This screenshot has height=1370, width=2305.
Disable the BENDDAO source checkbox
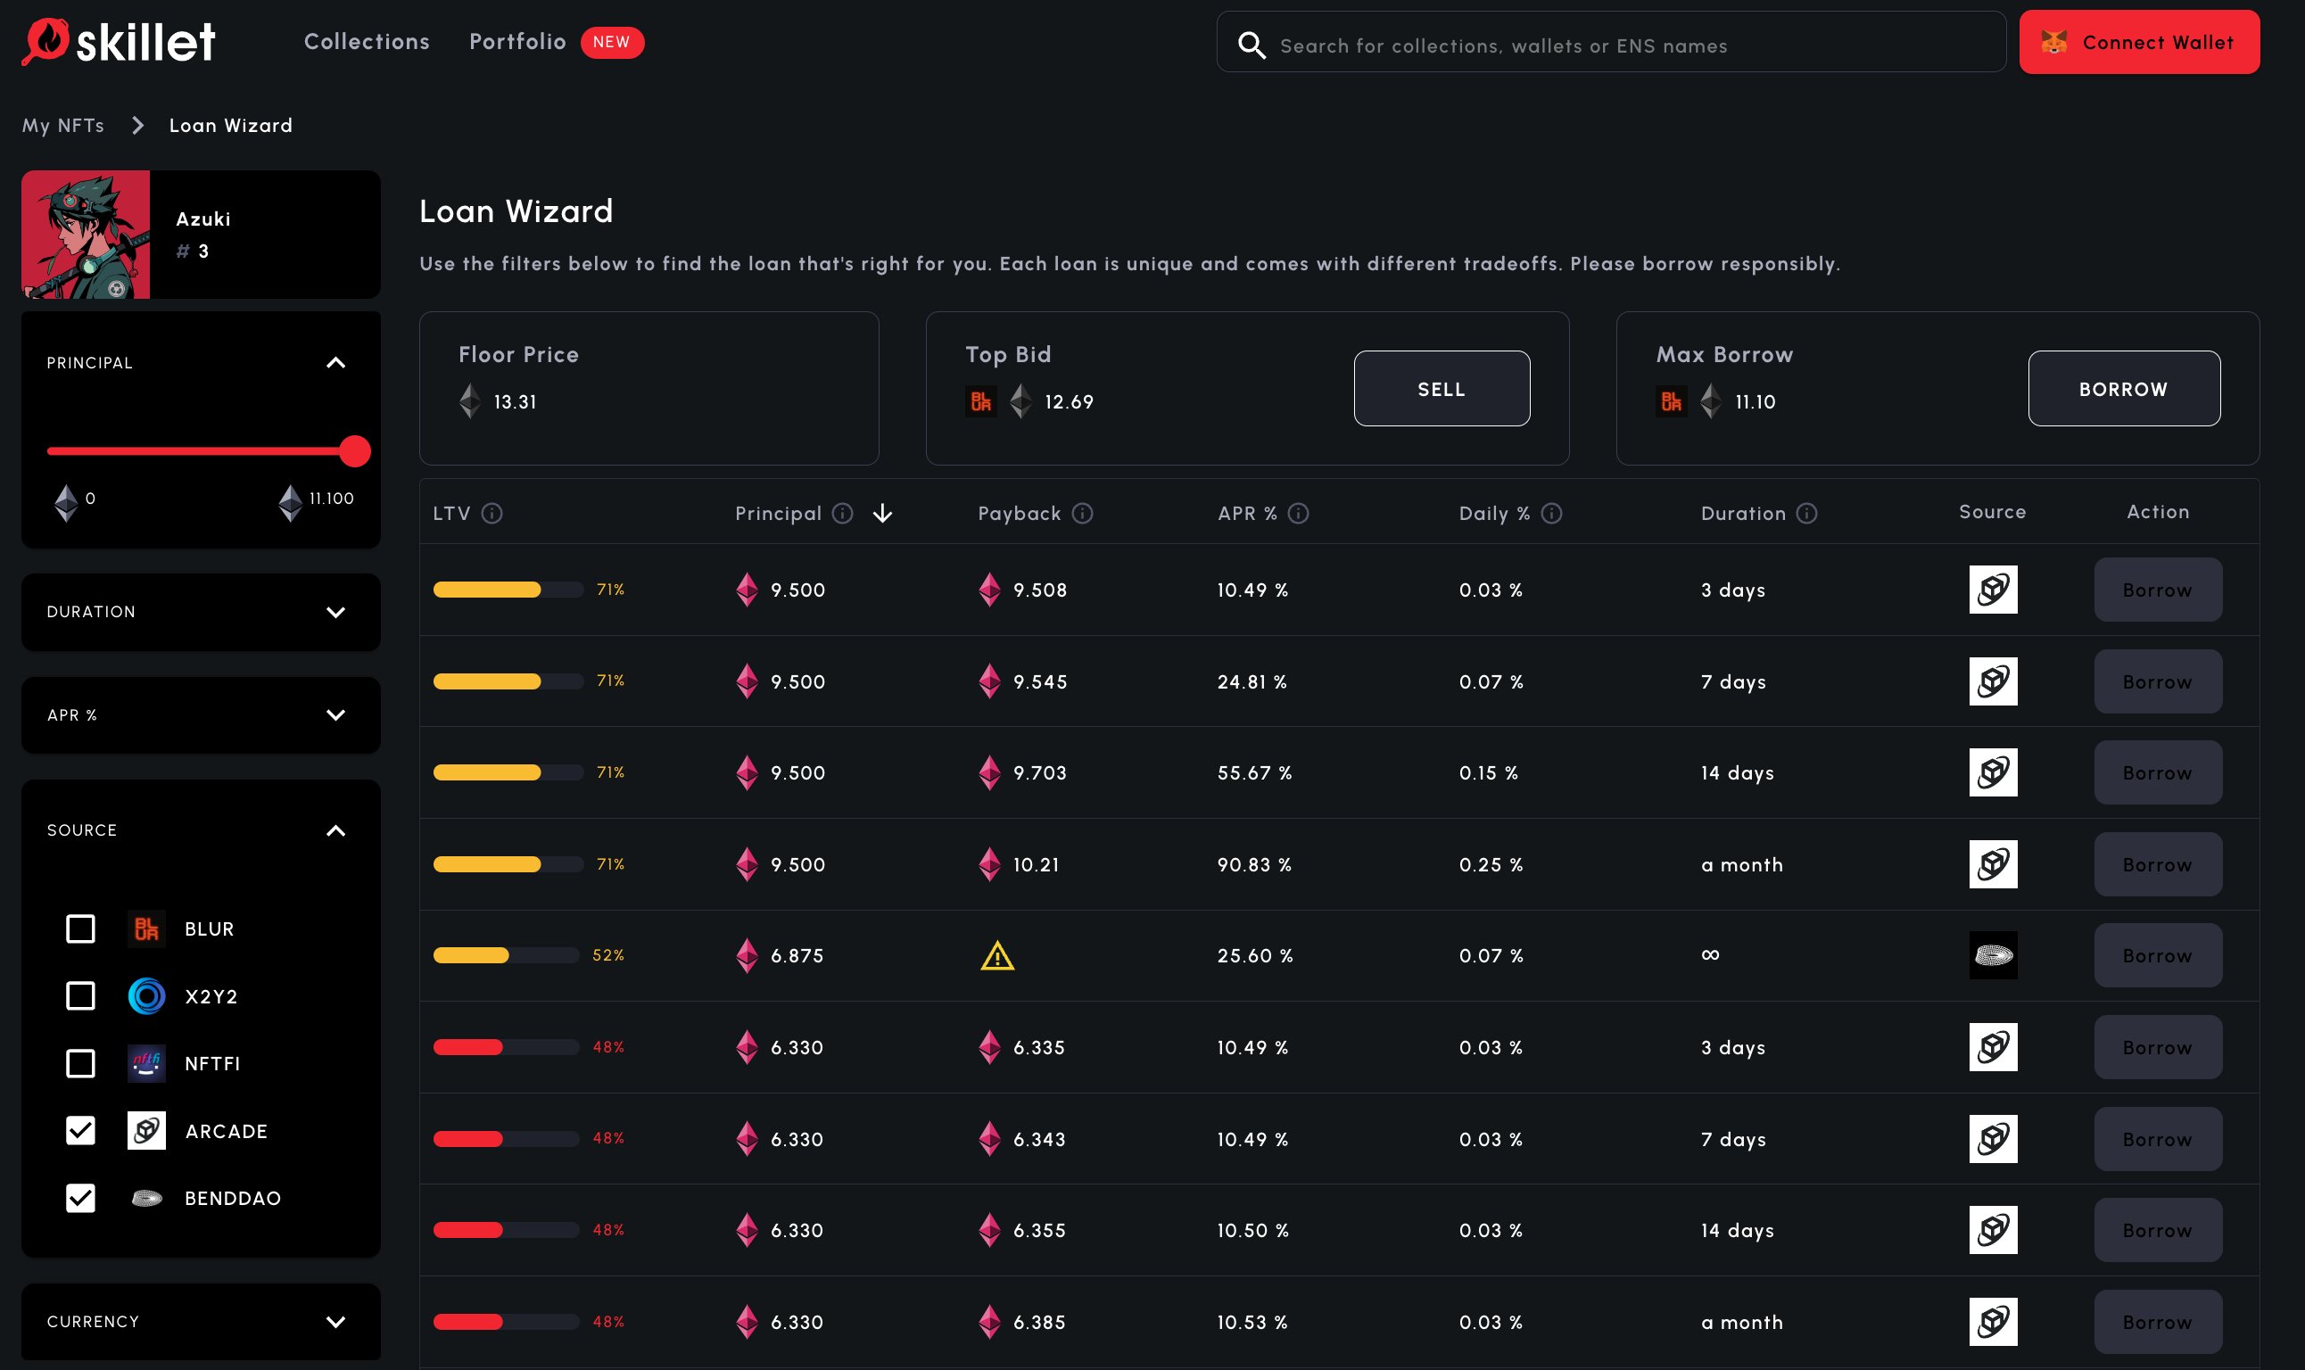(x=78, y=1197)
